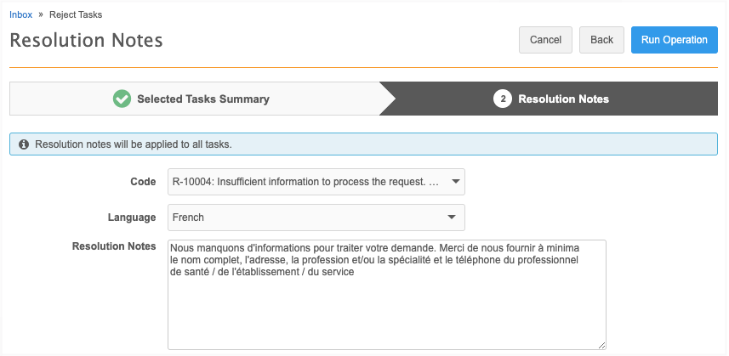Open the Inbox breadcrumb link
Viewport: 729px width, 356px height.
[x=20, y=14]
